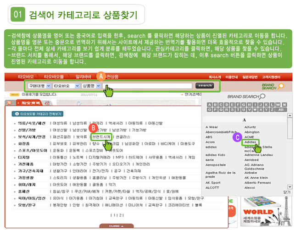Select Aeropostale brand in list
Viewport: 295px width, 230px height.
[x=216, y=165]
